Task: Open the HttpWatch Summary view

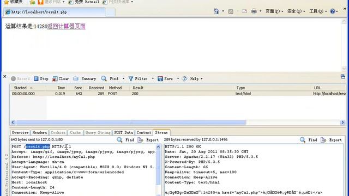Action: [85, 78]
